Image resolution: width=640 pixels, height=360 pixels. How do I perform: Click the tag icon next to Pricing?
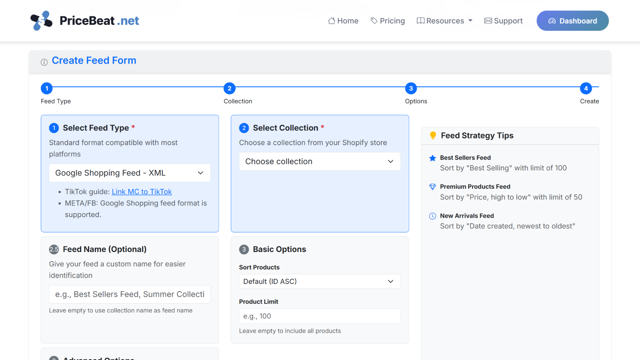point(374,20)
